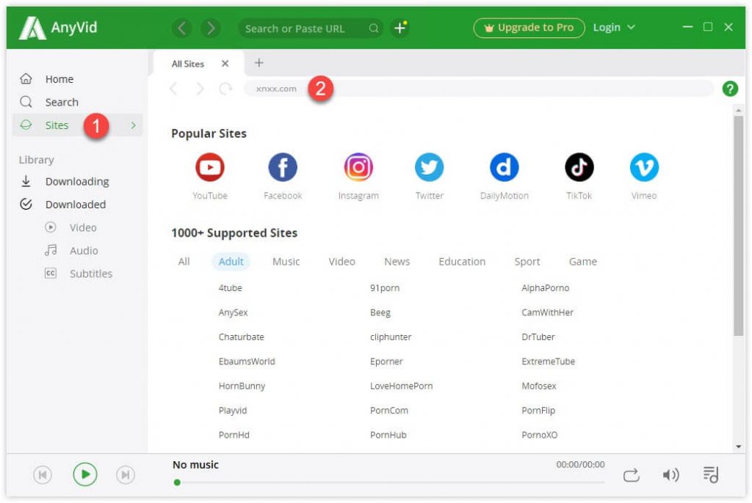Click the Upgrade to Pro button
Image resolution: width=752 pixels, height=503 pixels.
click(529, 28)
